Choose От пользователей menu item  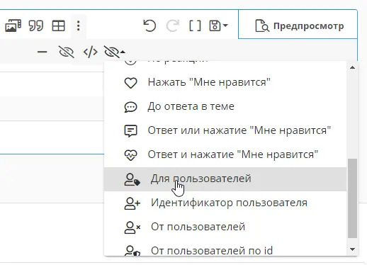(225, 227)
